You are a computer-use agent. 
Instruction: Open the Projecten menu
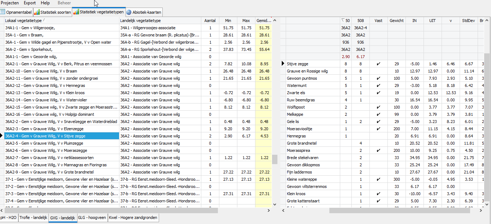[x=10, y=3]
